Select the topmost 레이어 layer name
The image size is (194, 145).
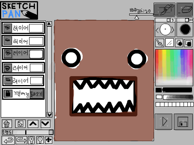click(21, 28)
